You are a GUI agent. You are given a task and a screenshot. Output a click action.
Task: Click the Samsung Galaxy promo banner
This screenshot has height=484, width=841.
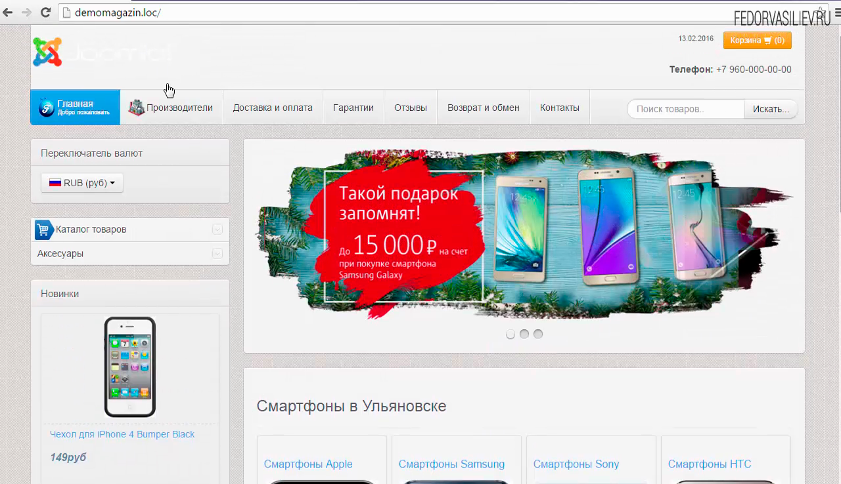pos(524,235)
